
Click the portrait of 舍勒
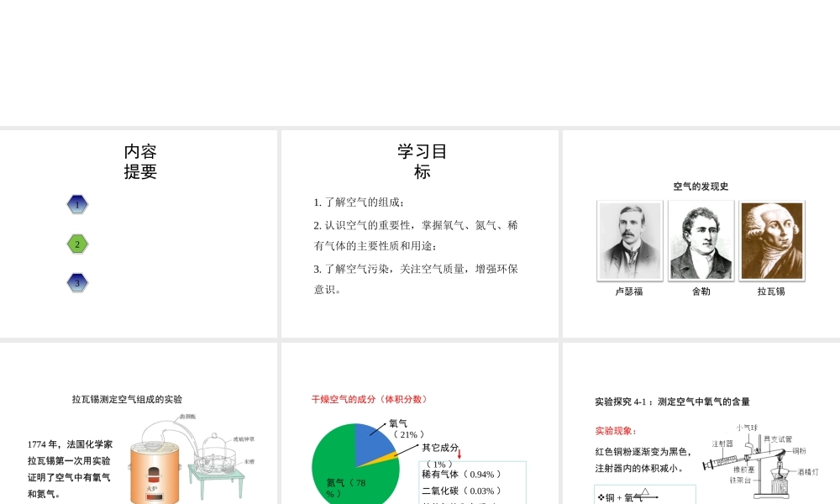pos(701,240)
